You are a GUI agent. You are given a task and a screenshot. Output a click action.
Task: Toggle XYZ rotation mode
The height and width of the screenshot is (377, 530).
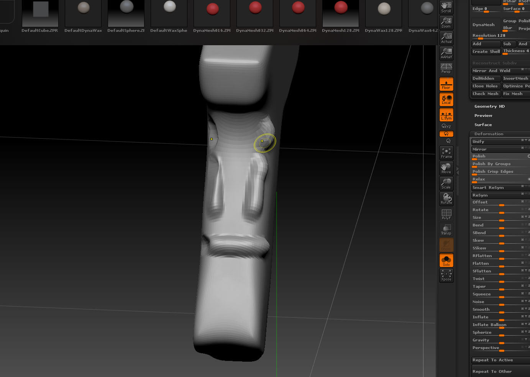(x=446, y=126)
